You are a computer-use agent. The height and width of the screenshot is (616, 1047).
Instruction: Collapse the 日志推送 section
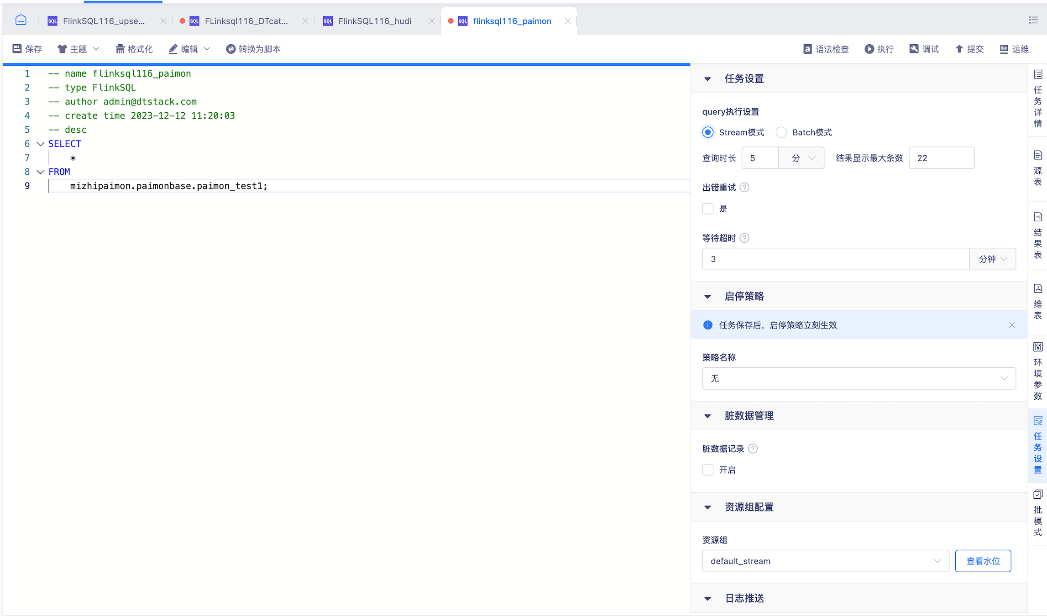pyautogui.click(x=707, y=598)
